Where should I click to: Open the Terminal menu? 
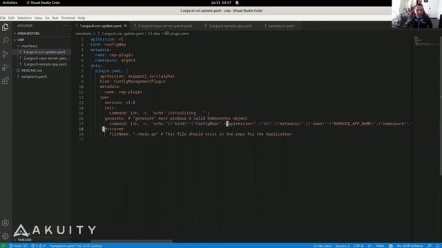point(68,18)
